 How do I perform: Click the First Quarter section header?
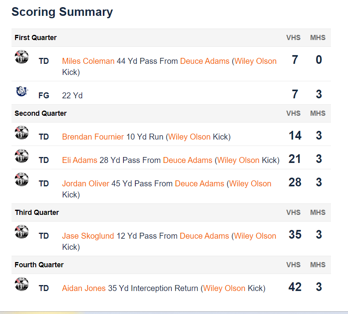(36, 38)
